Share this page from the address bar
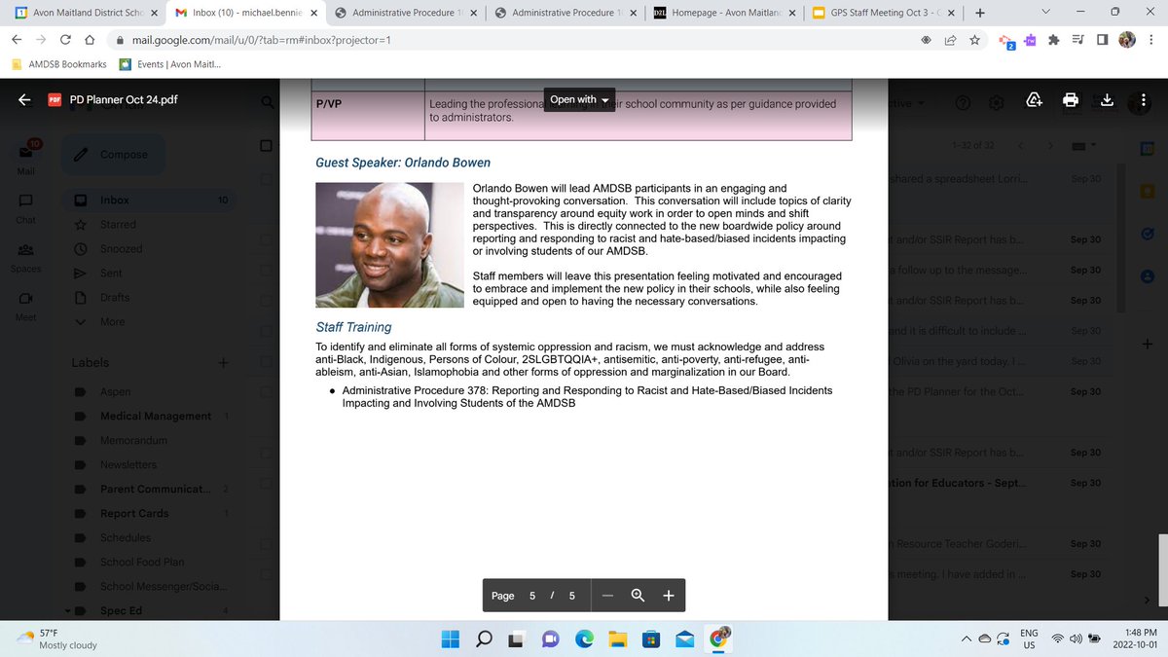1168x657 pixels. pyautogui.click(x=950, y=41)
